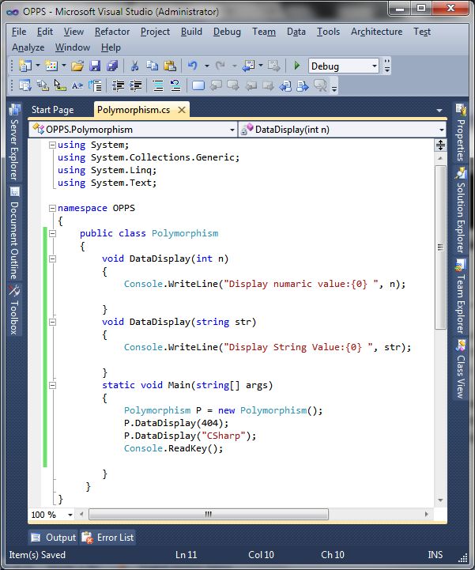This screenshot has width=475, height=570.
Task: Open the Refactor menu
Action: coord(112,32)
